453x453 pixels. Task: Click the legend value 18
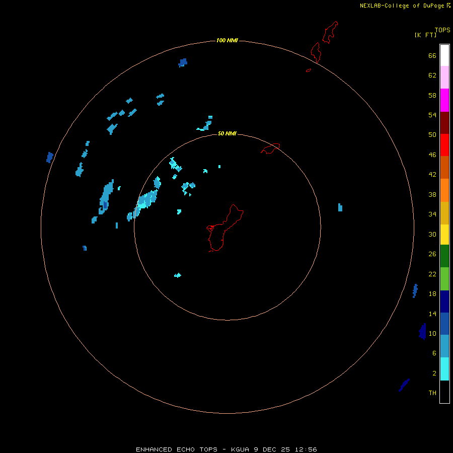click(x=432, y=294)
